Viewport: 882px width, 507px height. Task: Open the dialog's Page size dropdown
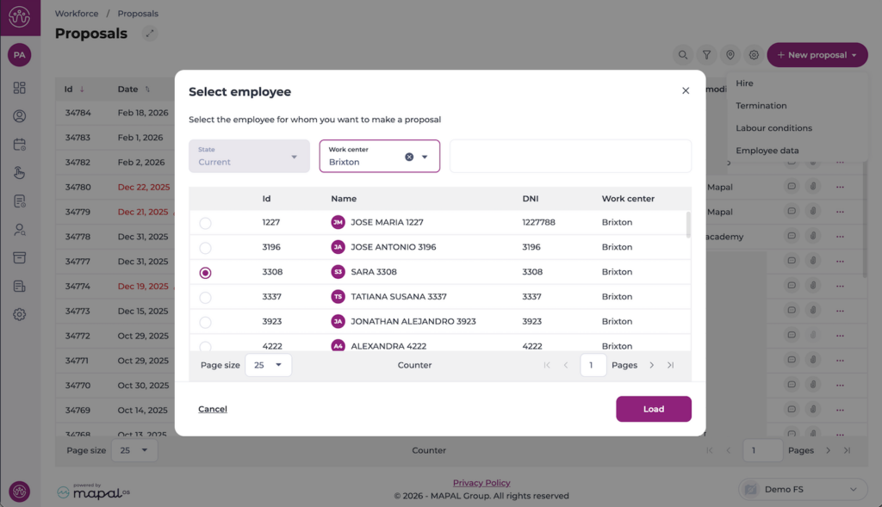pos(268,365)
